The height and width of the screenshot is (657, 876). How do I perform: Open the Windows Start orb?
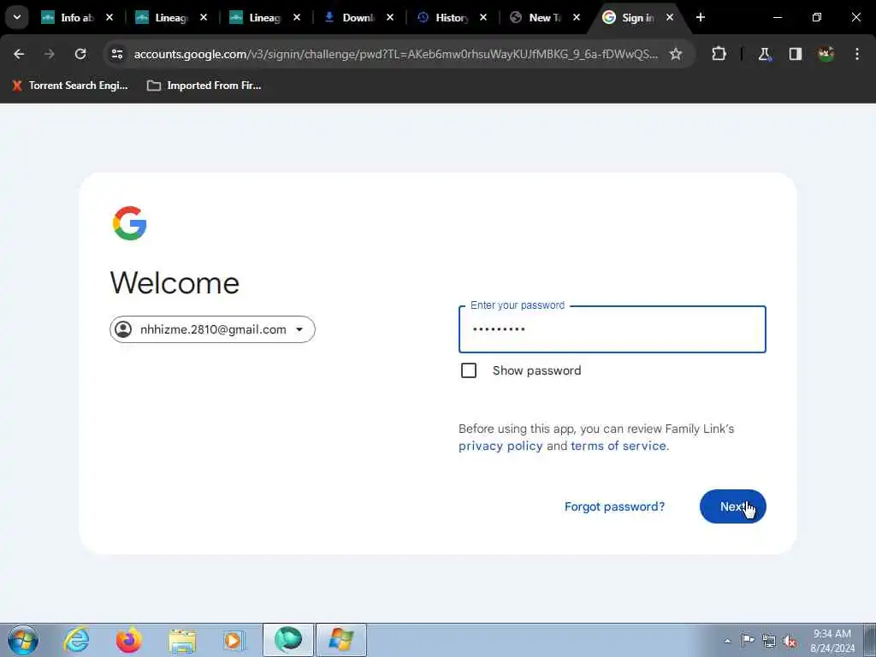click(23, 640)
